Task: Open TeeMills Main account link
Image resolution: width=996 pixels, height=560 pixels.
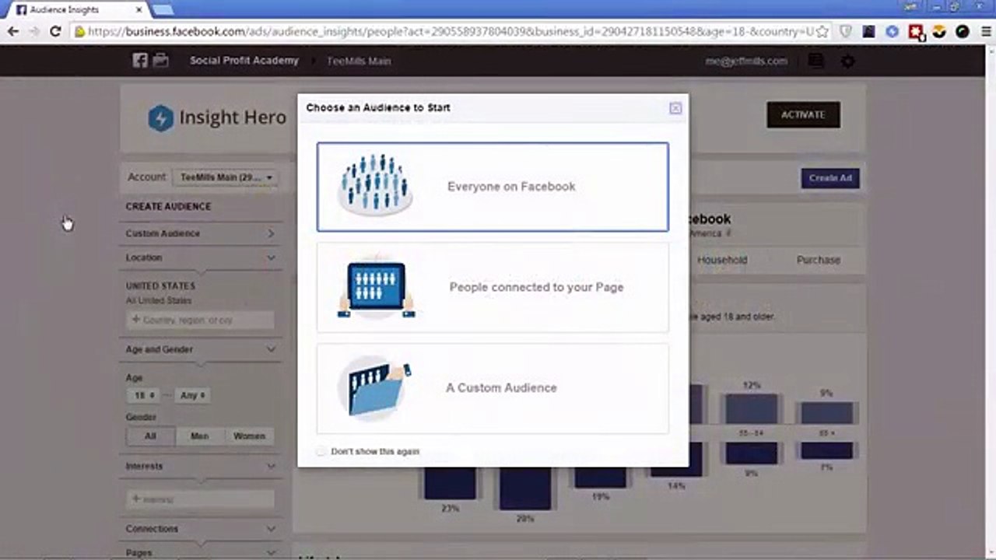Action: [359, 61]
